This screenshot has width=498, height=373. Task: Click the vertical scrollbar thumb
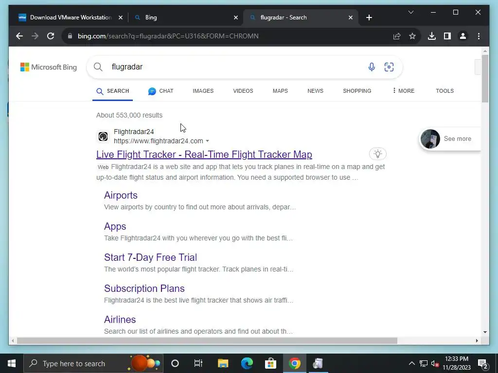click(485, 78)
